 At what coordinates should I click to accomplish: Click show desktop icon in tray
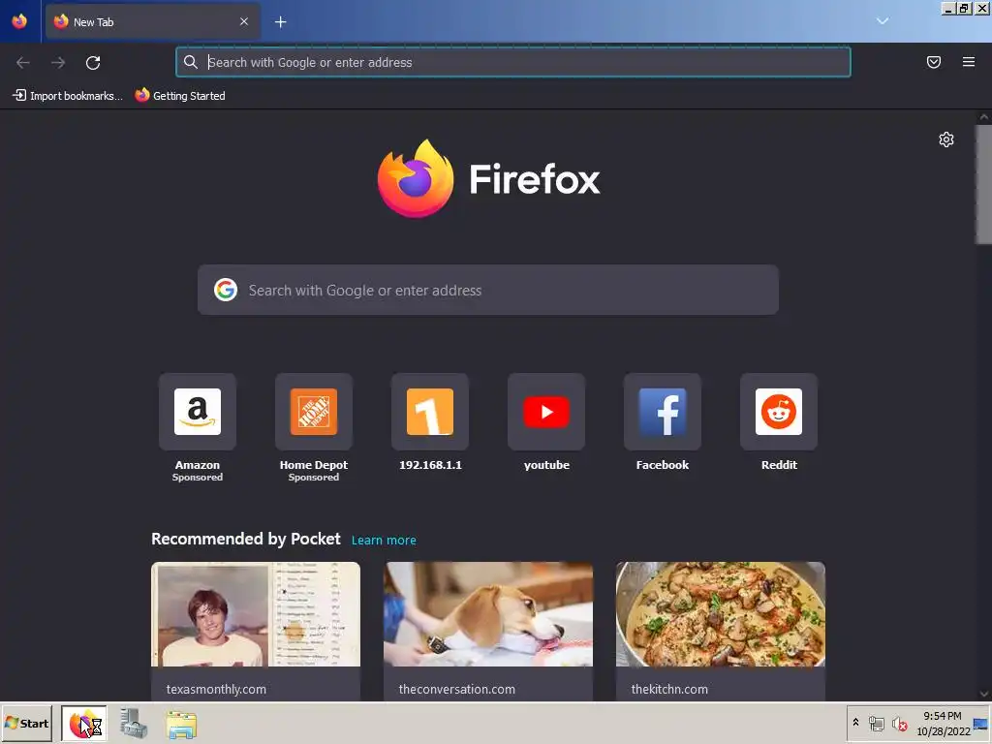981,723
